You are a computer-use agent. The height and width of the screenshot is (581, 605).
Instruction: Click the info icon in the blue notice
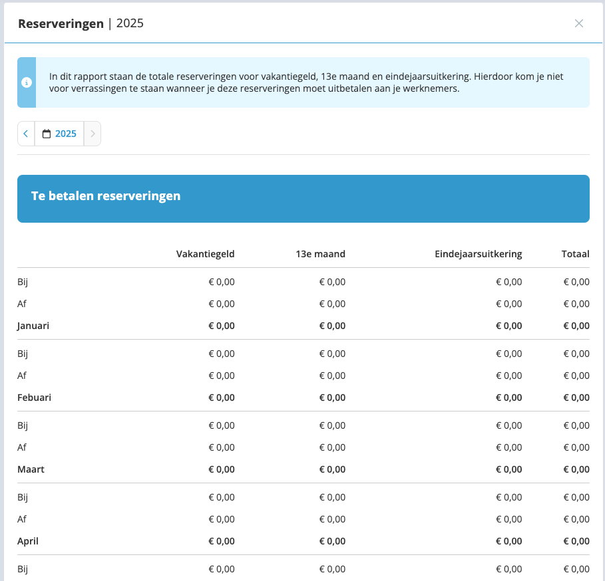click(x=27, y=83)
